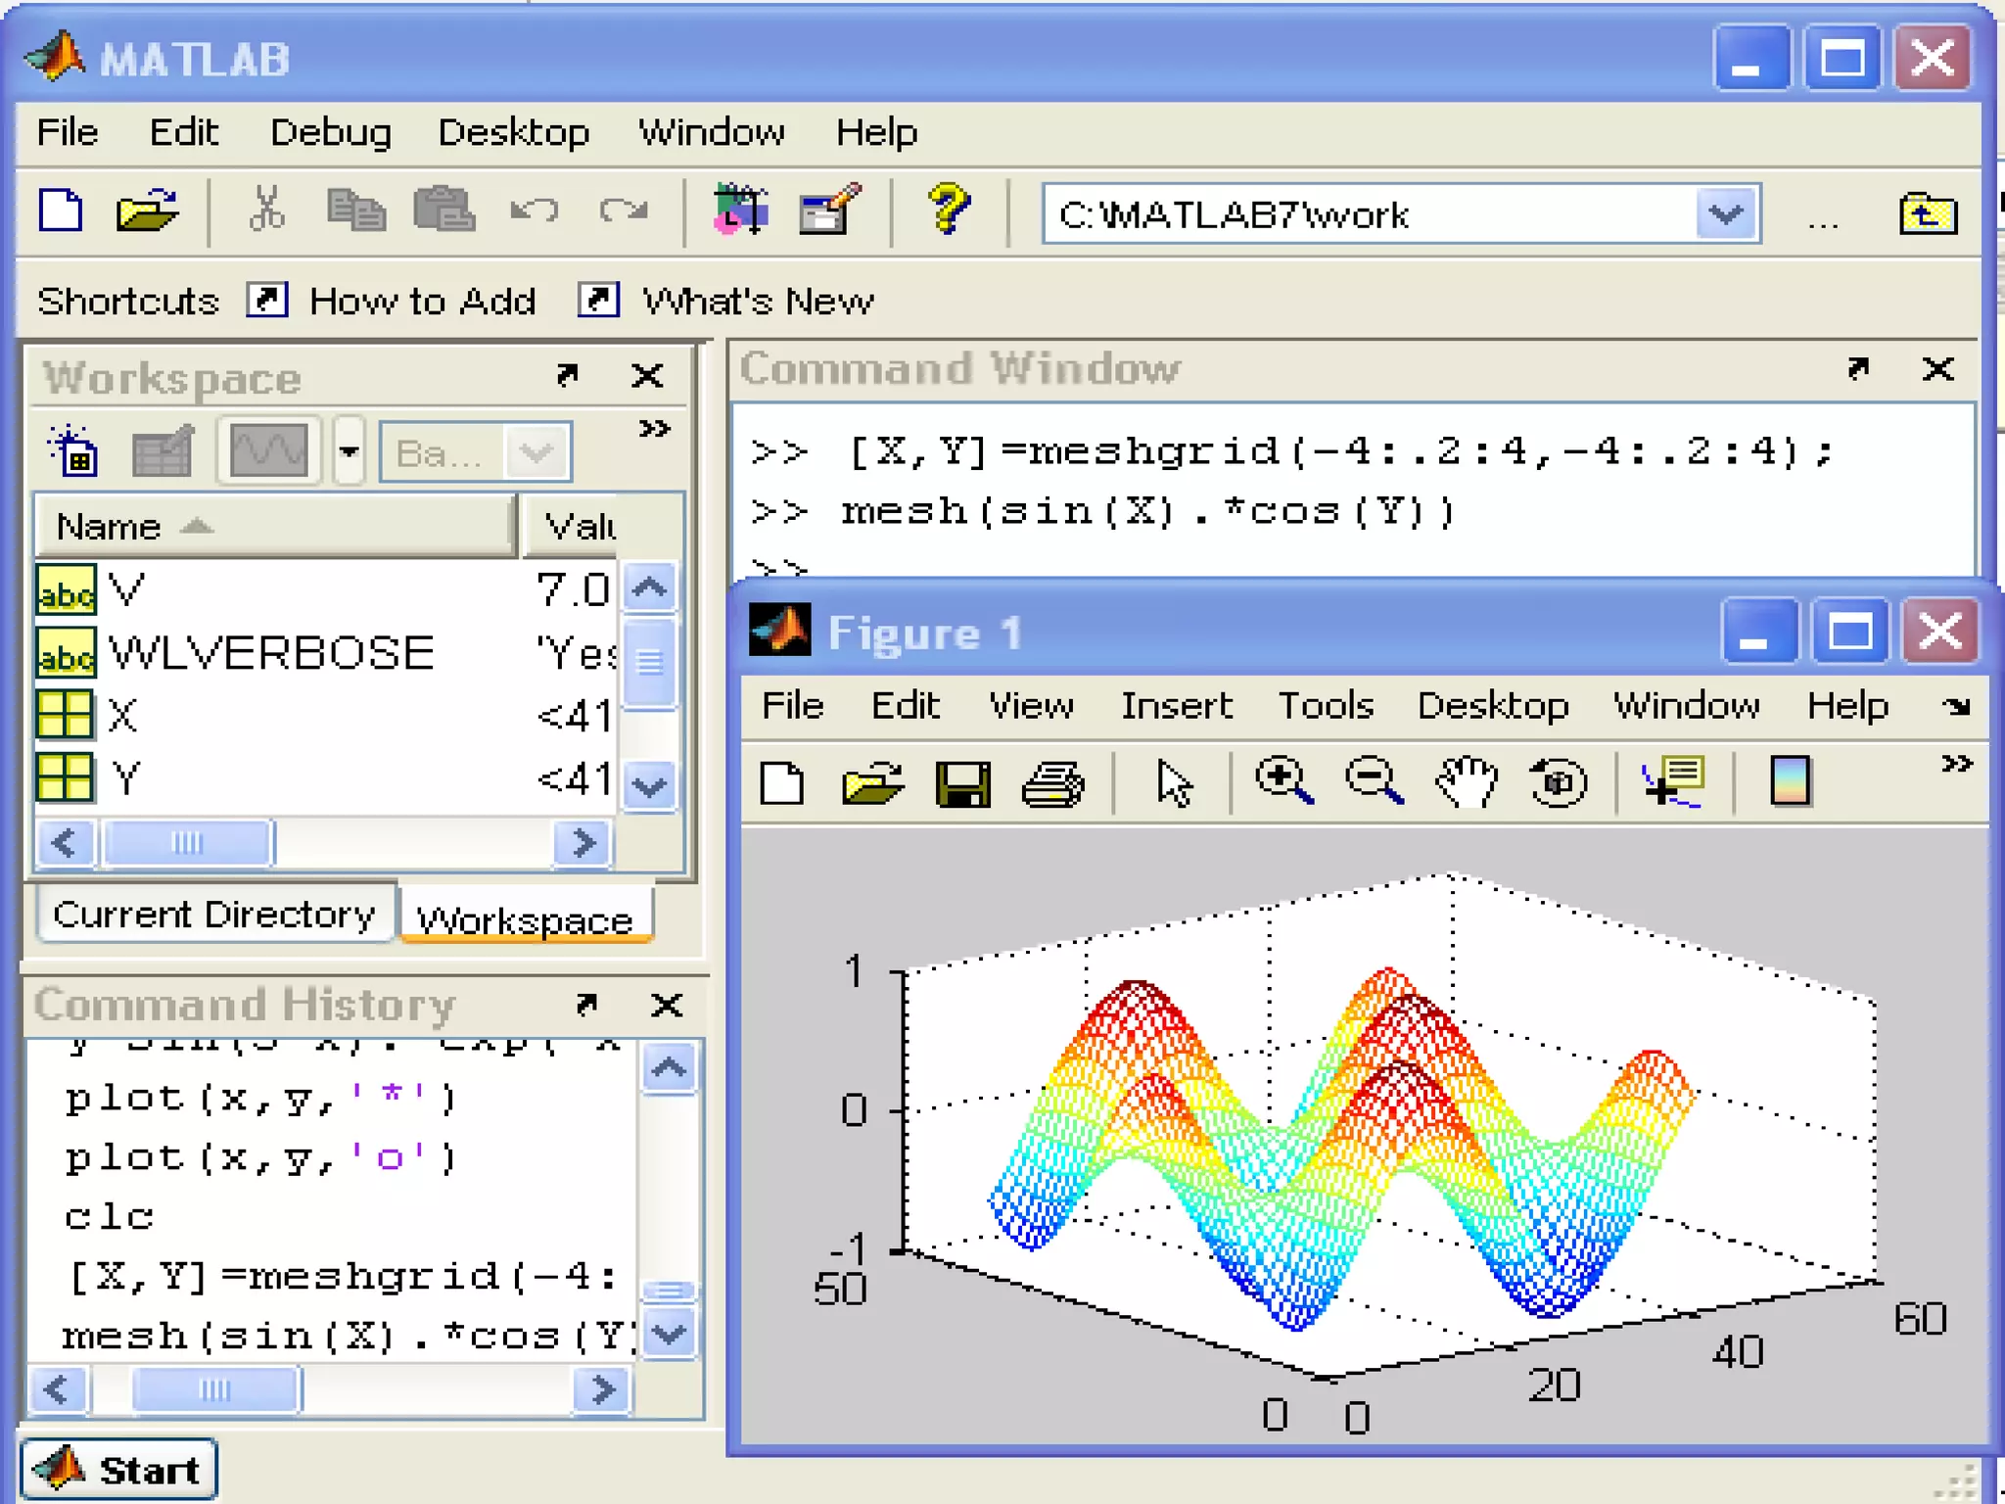Click the Simulink icon in main toolbar
2005x1504 pixels.
click(x=740, y=211)
